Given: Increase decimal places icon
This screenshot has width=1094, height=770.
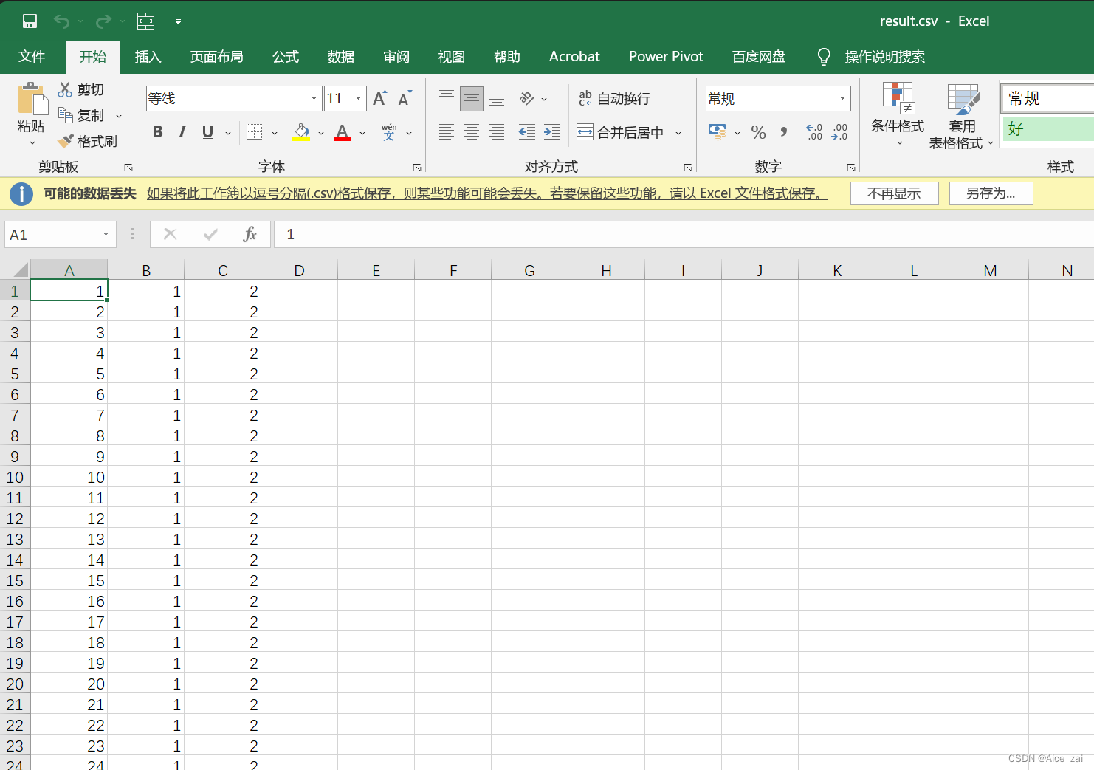Looking at the screenshot, I should 814,132.
